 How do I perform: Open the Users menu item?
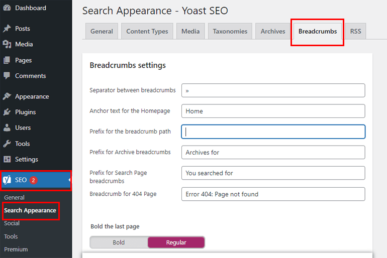pyautogui.click(x=23, y=127)
